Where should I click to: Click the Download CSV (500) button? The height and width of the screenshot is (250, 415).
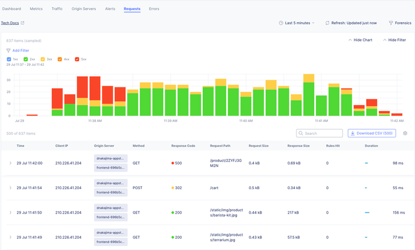pos(372,133)
